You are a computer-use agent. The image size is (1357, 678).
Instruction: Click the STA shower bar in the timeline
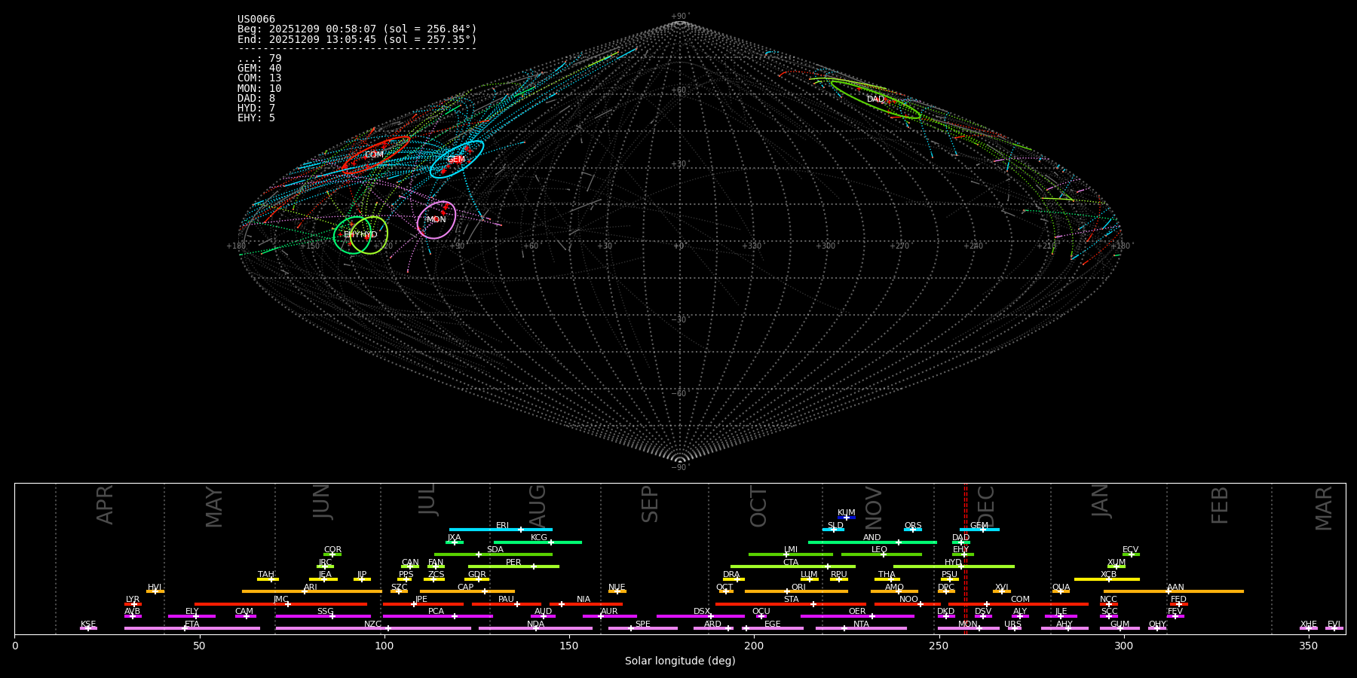coord(791,604)
